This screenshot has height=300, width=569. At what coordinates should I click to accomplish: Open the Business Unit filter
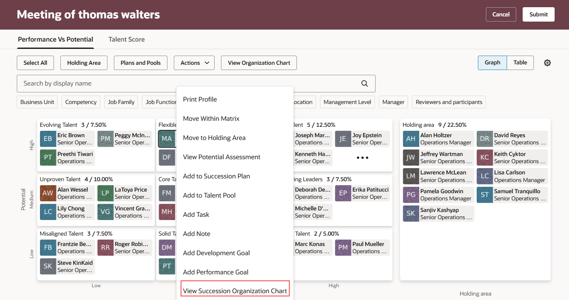pyautogui.click(x=37, y=102)
